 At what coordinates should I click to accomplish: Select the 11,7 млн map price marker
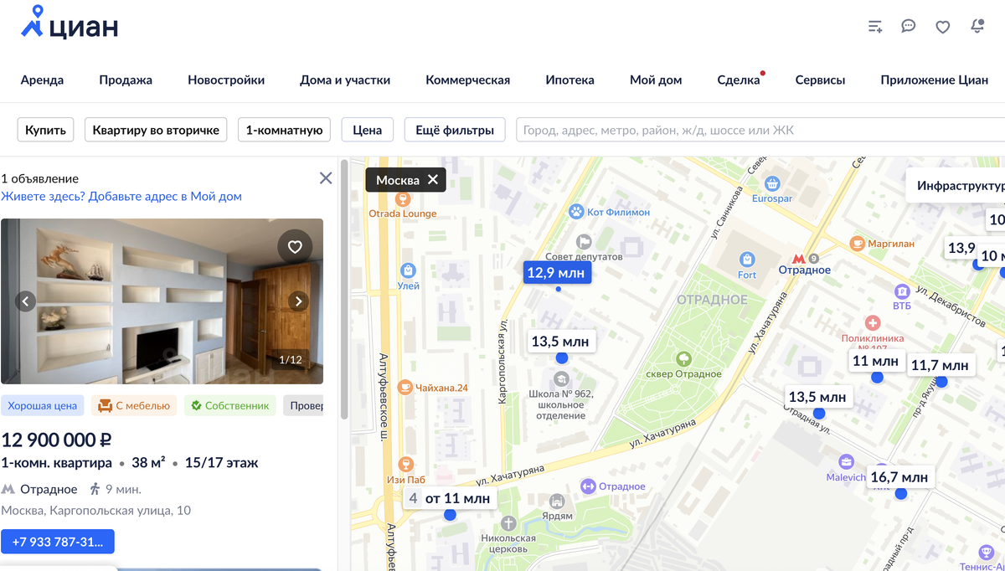[940, 366]
